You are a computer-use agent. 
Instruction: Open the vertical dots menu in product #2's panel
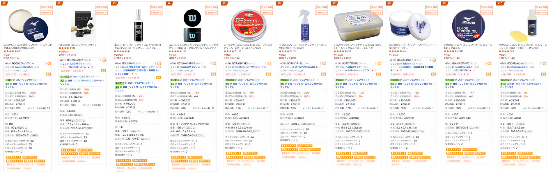[x=100, y=60]
